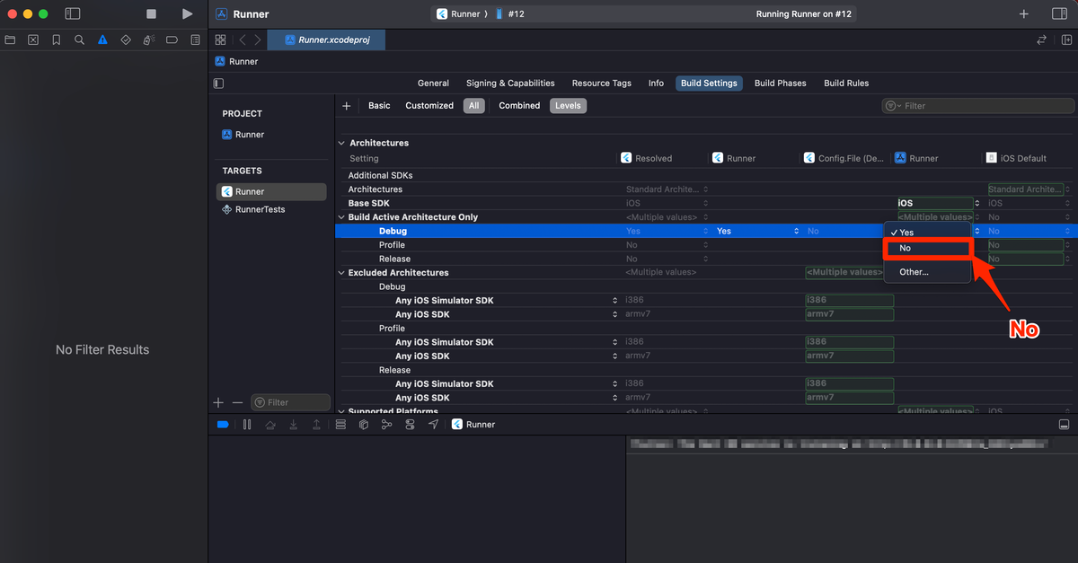The width and height of the screenshot is (1078, 563).
Task: Click the Step Out debug button
Action: [x=316, y=424]
